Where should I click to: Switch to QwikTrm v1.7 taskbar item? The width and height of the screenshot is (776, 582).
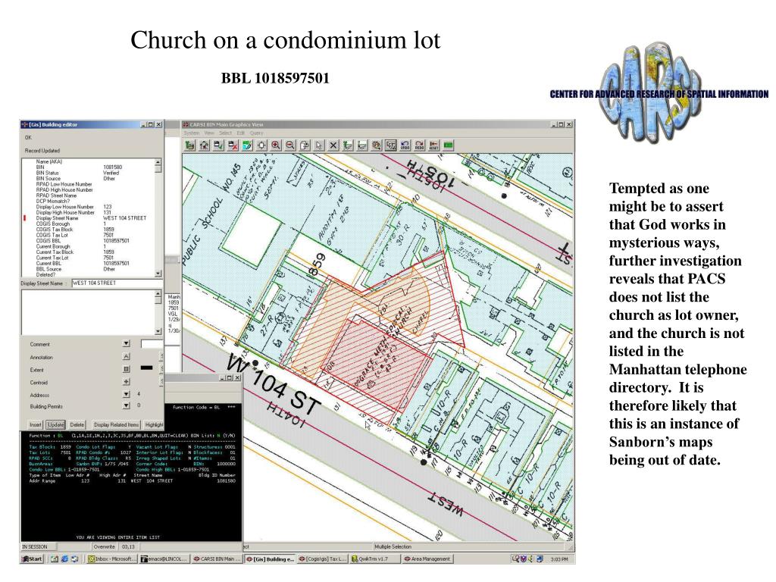click(x=374, y=559)
